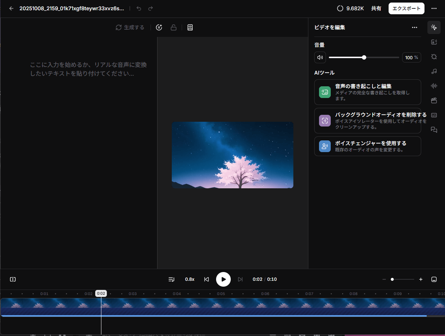The height and width of the screenshot is (336, 445).
Task: Open the music note sidebar panel
Action: pos(434,71)
